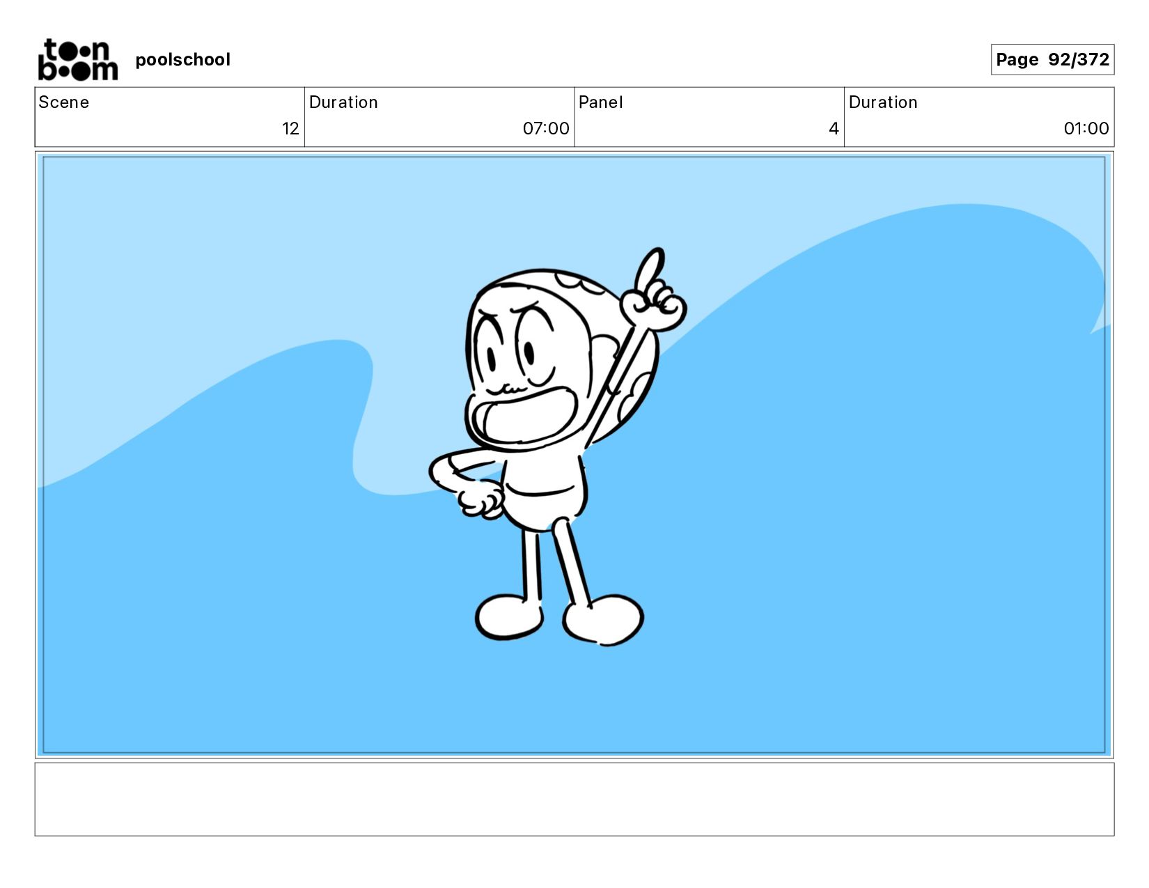1149x888 pixels.
Task: Click the Toon Boom logo
Action: click(77, 60)
